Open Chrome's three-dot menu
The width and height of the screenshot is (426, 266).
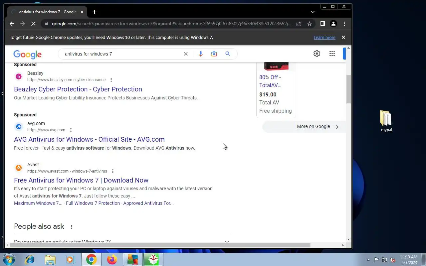click(344, 24)
